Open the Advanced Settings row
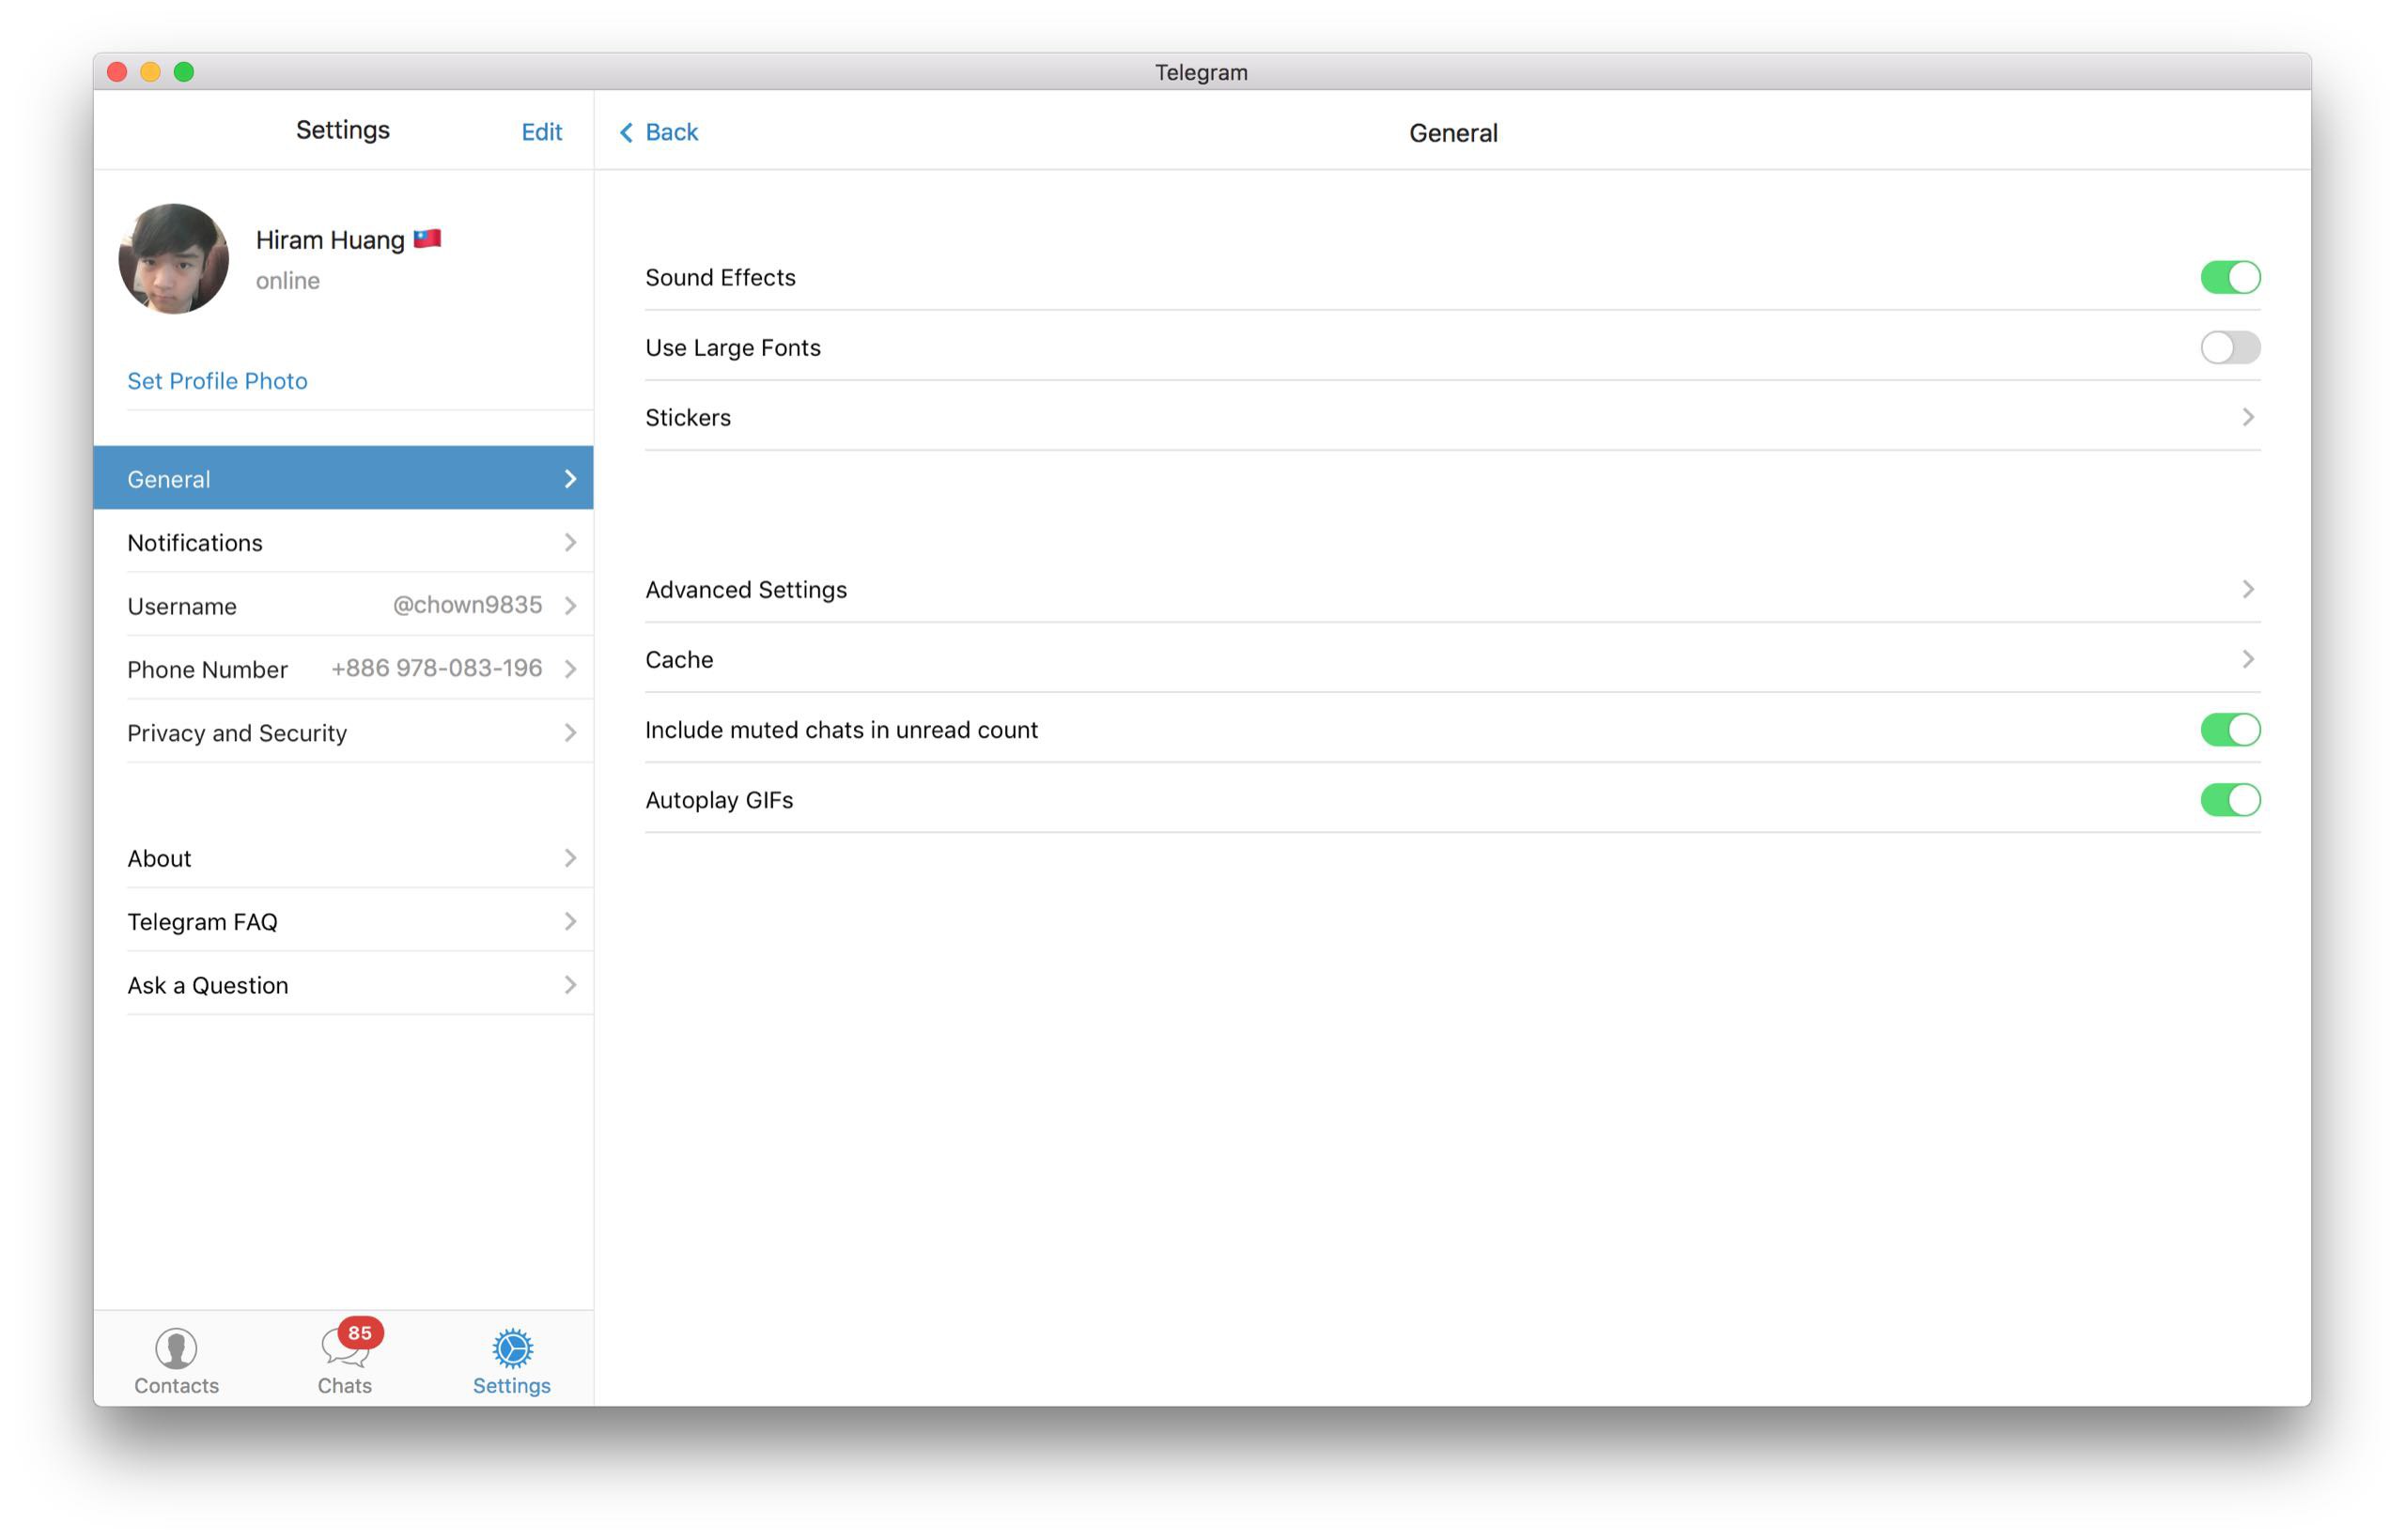Viewport: 2405px width, 1540px height. 1452,589
